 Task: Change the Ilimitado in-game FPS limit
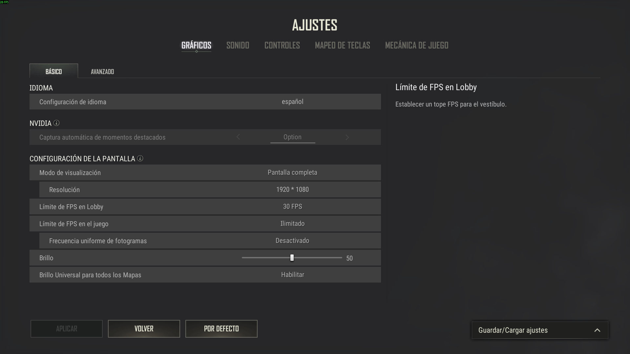292,224
